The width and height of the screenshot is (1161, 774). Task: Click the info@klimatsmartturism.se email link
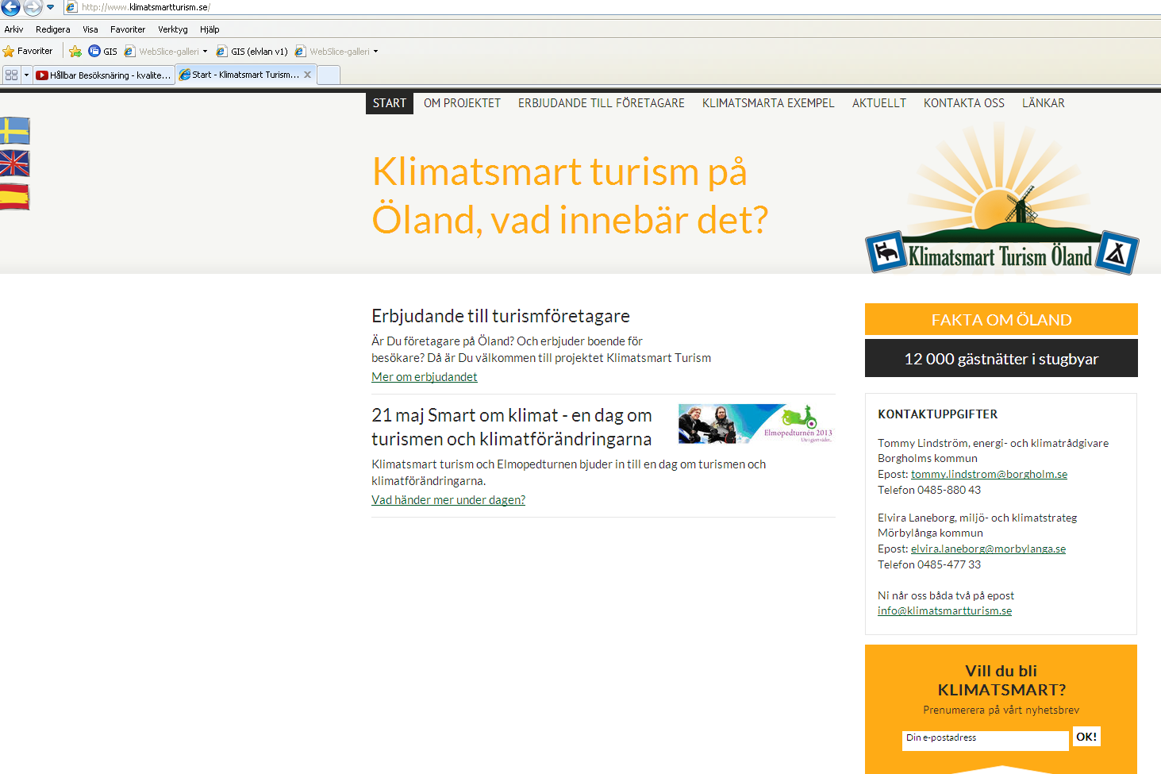coord(944,610)
